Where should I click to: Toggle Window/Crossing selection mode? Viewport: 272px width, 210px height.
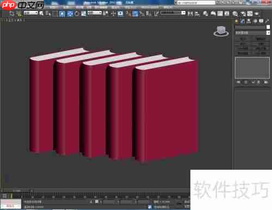[62, 14]
